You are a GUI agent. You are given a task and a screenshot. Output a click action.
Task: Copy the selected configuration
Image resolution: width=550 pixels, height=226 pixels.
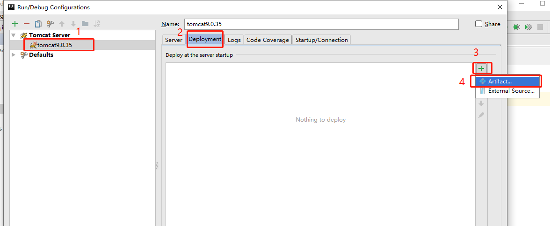38,24
